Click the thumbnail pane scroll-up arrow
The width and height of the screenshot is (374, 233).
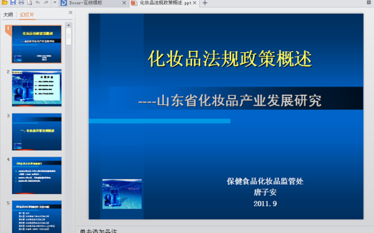point(69,25)
